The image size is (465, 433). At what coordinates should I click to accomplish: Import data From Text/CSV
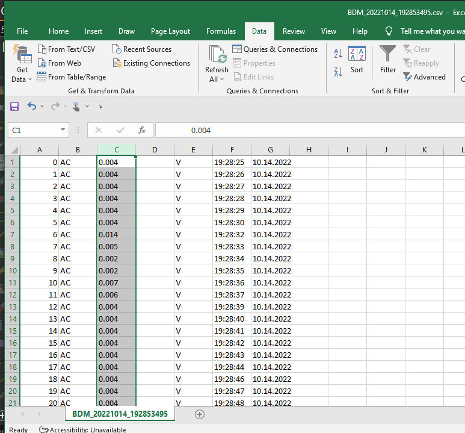click(66, 49)
